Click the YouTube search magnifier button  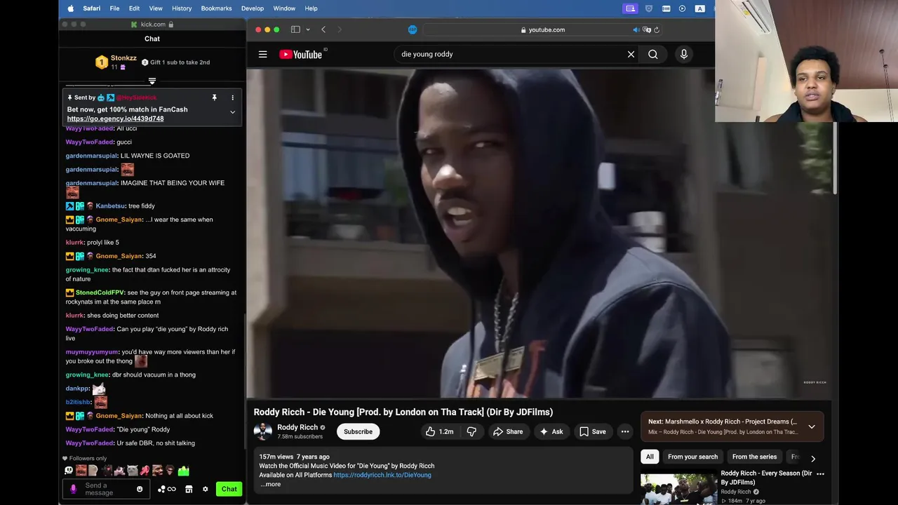[653, 54]
